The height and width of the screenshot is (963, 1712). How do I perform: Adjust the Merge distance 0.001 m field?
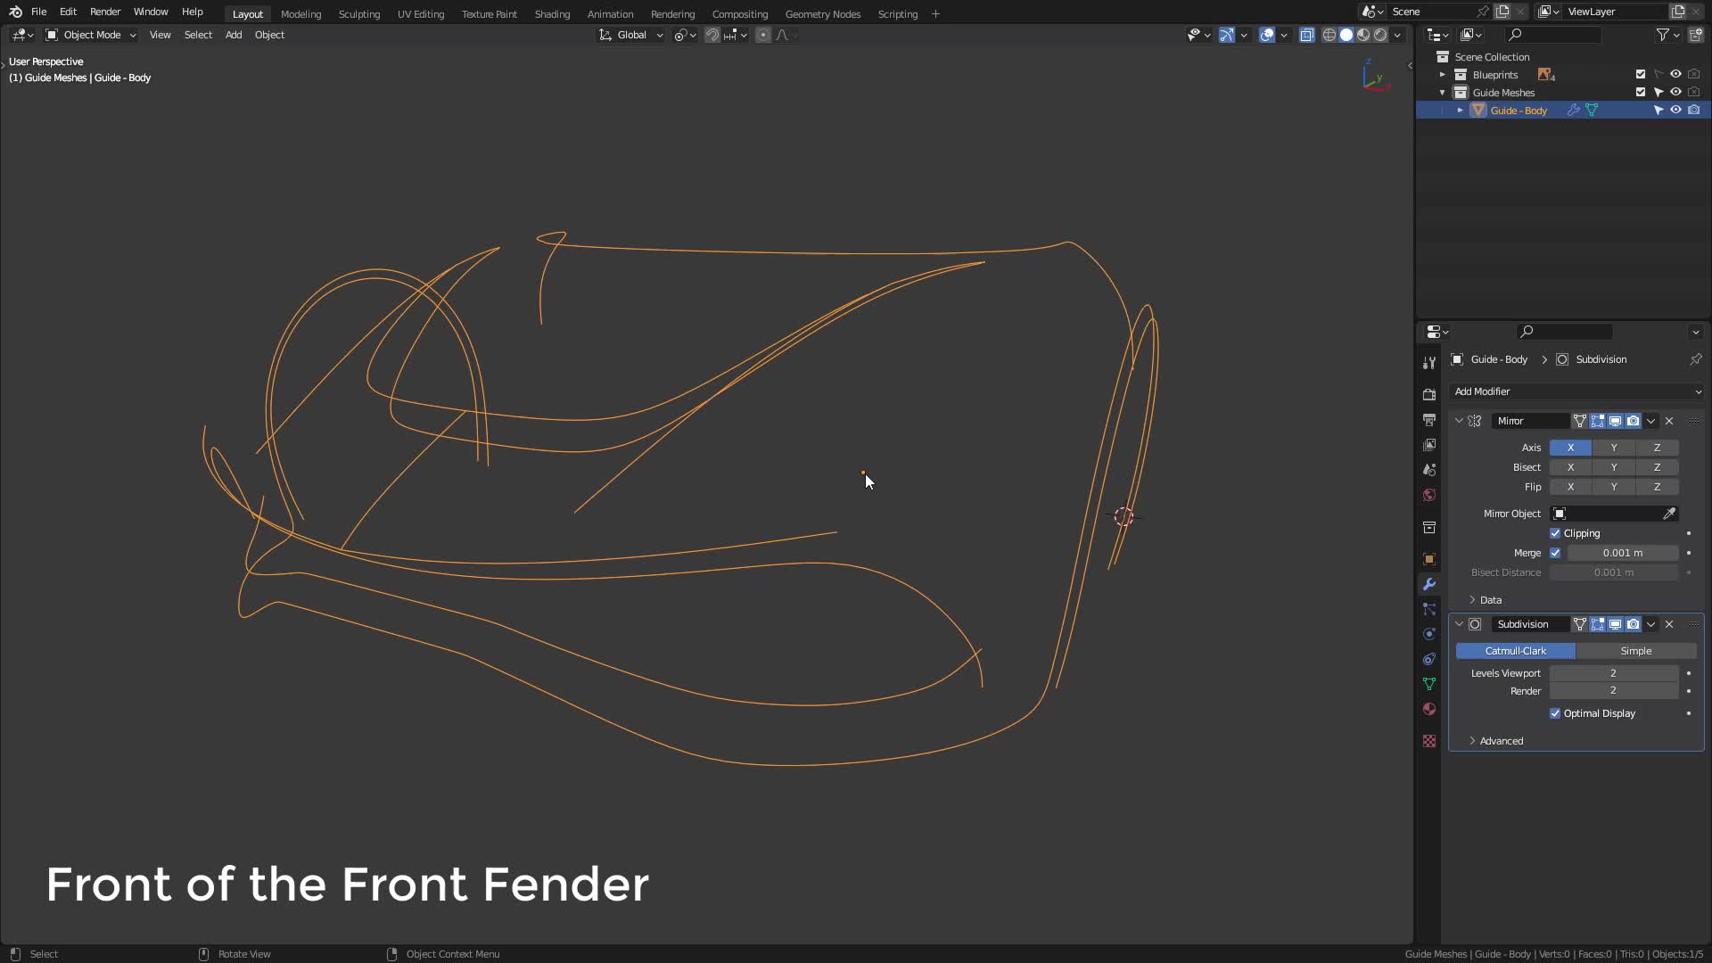click(1623, 553)
